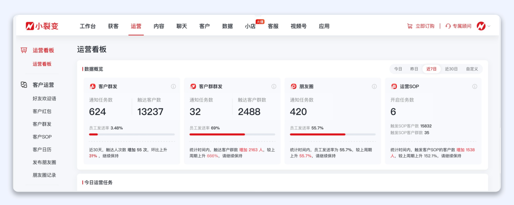Select the 今日 time range option
This screenshot has height=205, width=514.
[398, 69]
